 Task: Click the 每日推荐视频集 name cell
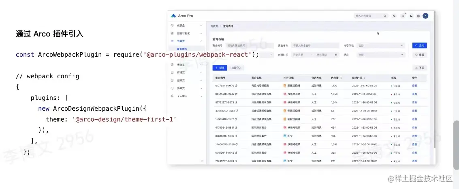point(260,86)
